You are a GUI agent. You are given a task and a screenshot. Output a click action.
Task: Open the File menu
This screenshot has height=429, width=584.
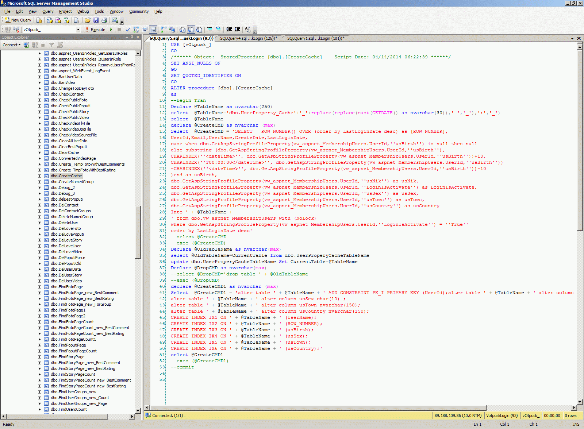pyautogui.click(x=7, y=11)
